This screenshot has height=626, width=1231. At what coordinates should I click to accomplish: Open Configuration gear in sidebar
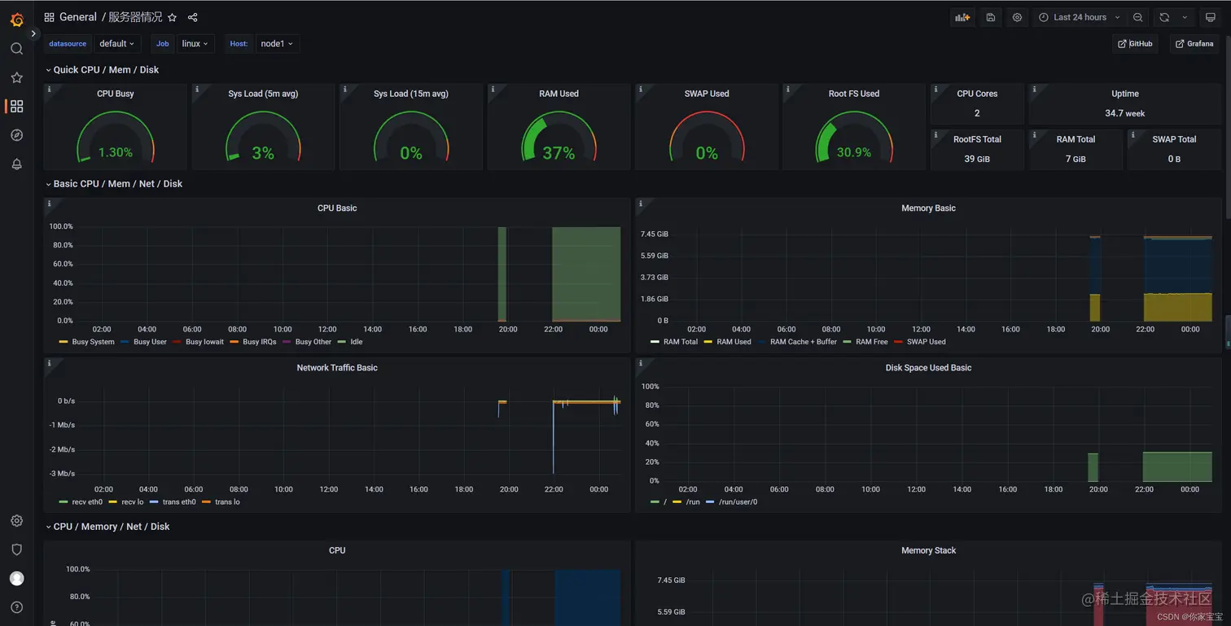pyautogui.click(x=16, y=520)
